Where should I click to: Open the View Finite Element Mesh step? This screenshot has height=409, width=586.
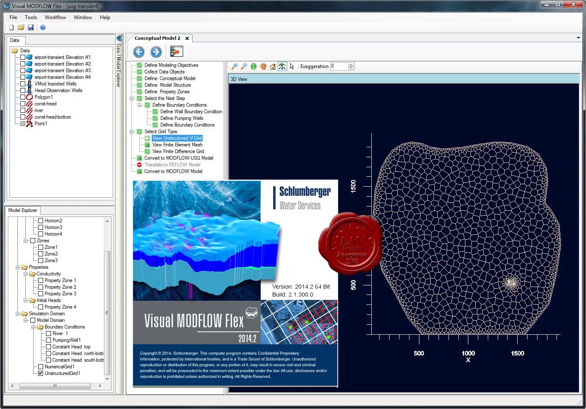point(177,145)
